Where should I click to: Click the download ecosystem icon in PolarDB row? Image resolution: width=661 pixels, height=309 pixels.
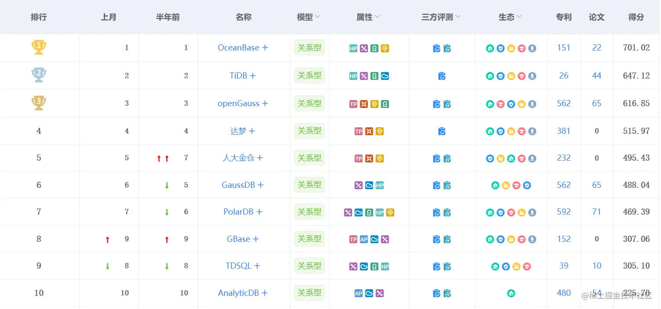point(532,212)
